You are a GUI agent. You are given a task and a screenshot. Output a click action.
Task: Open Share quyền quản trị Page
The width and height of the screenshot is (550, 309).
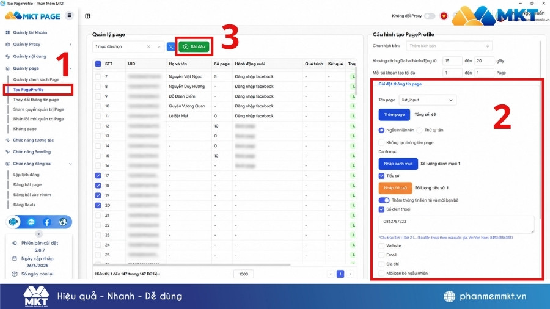click(38, 109)
